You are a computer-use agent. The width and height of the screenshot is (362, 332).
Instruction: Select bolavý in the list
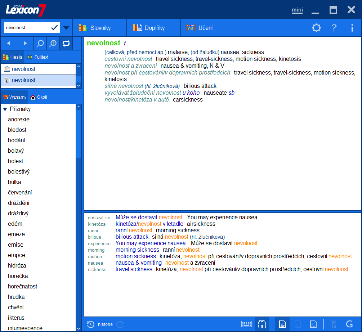16,151
